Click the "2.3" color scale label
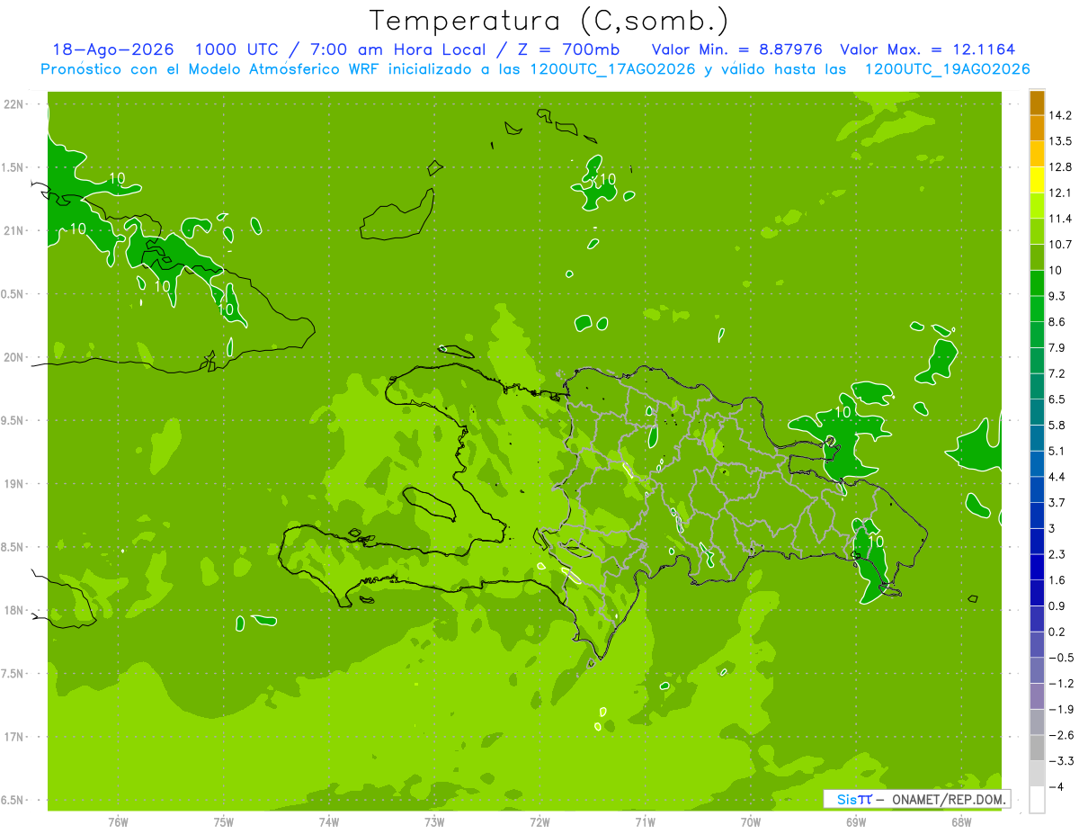 coord(1057,554)
